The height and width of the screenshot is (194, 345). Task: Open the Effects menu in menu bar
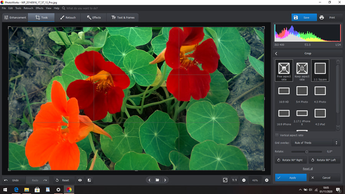pos(39,8)
